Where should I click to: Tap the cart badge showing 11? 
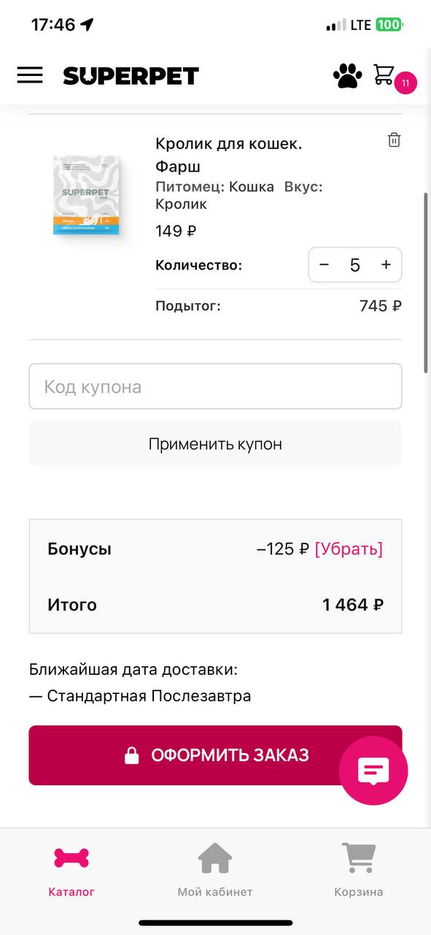click(405, 83)
